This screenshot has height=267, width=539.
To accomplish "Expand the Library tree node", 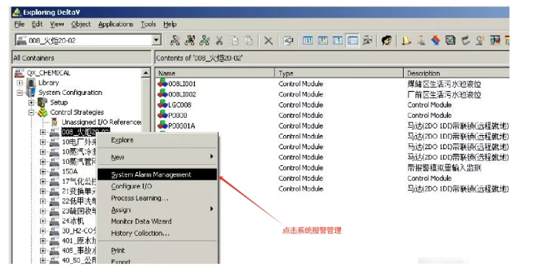I will (20, 83).
